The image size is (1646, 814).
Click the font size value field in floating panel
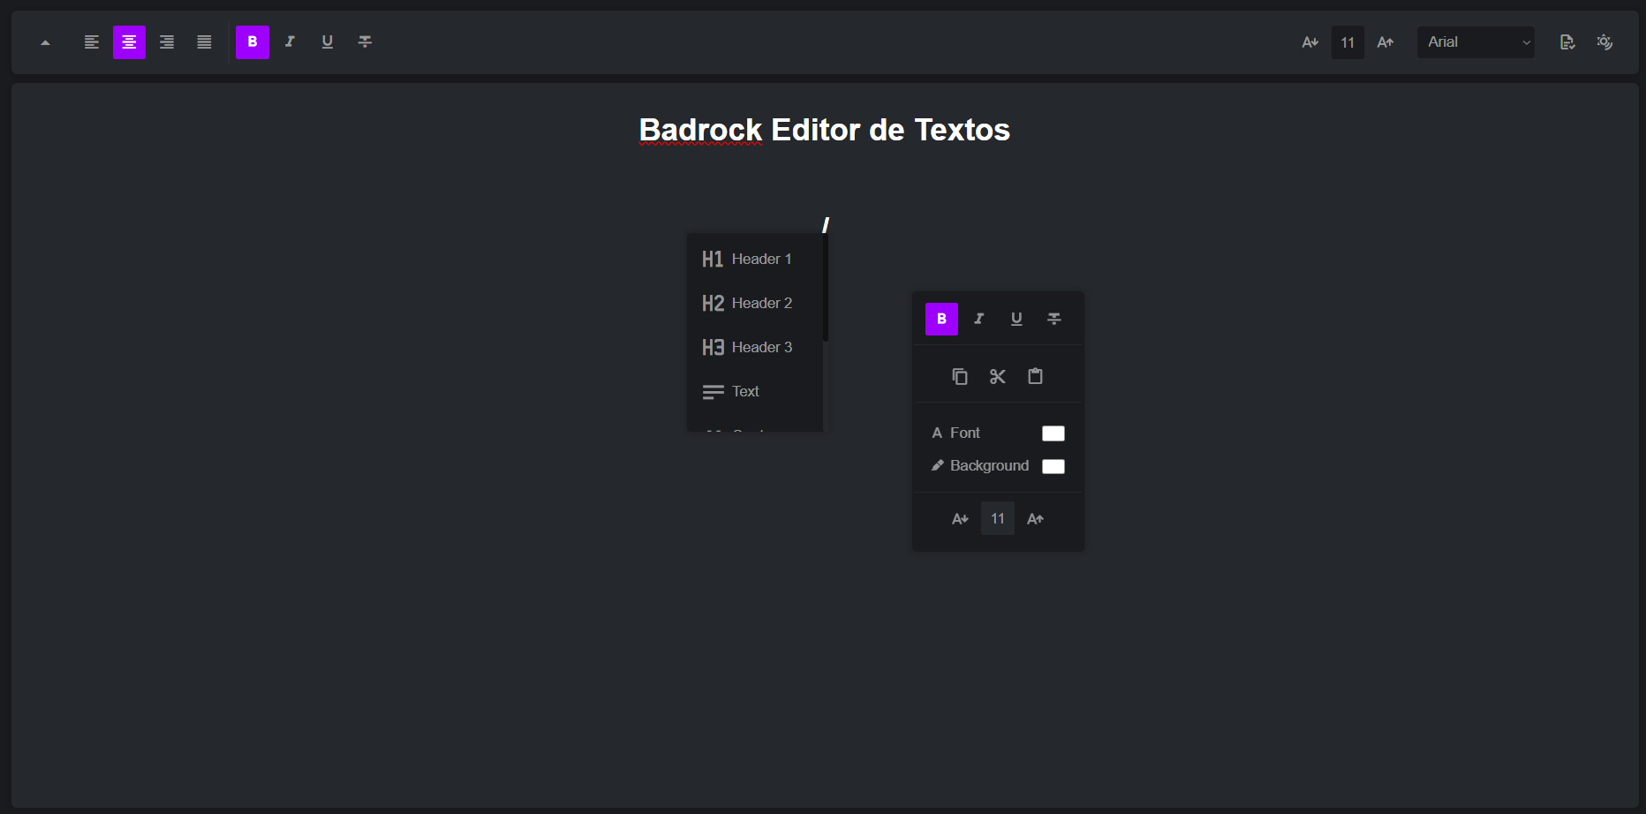(x=997, y=518)
